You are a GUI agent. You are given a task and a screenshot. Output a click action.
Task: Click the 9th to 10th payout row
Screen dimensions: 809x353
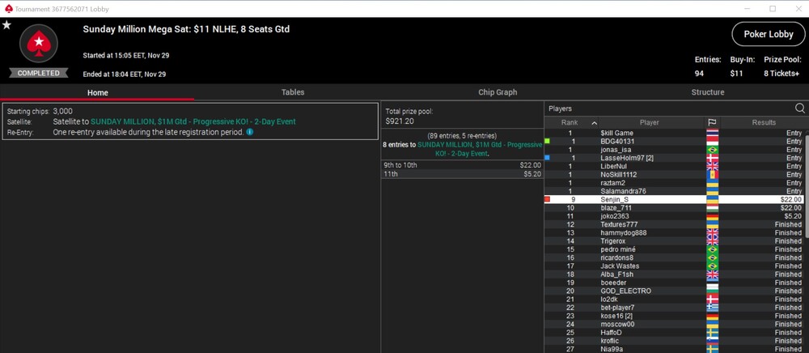462,165
